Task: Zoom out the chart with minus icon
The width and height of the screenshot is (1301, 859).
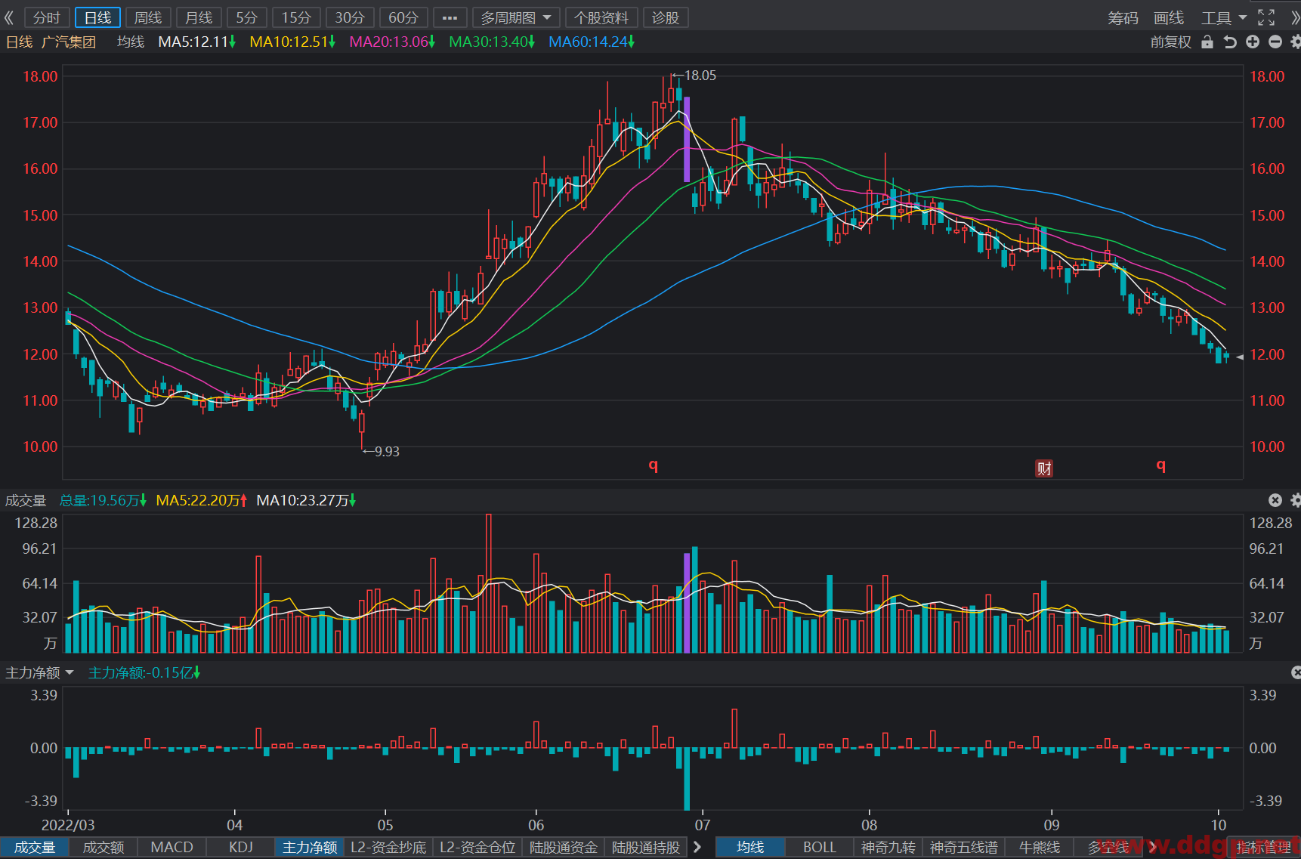Action: tap(1275, 42)
